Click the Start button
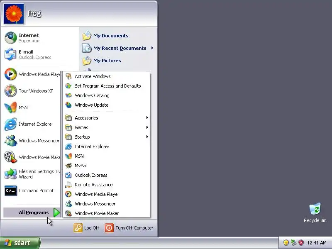The height and width of the screenshot is (249, 332). [x=20, y=243]
